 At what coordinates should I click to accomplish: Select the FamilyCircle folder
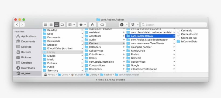pyautogui.click(x=150, y=51)
